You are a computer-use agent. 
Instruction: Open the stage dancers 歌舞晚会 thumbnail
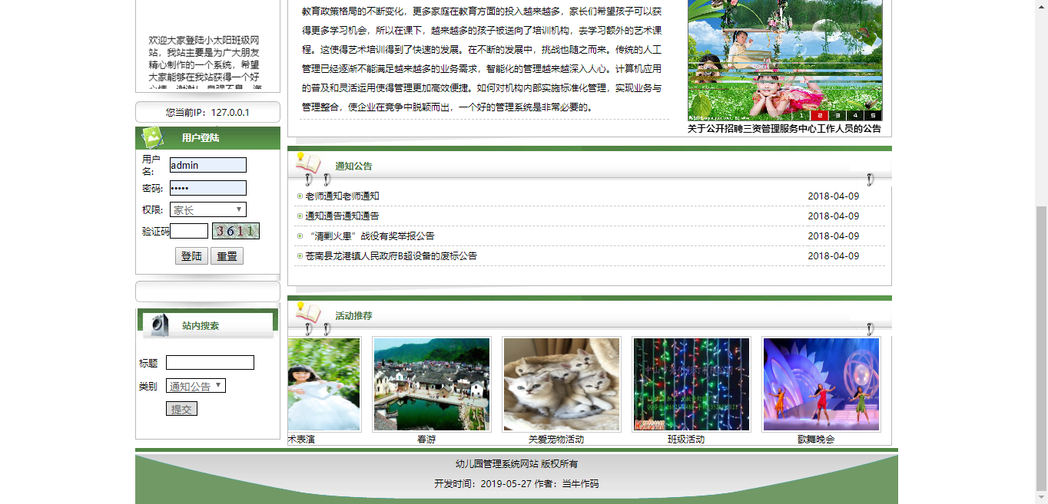pos(821,384)
